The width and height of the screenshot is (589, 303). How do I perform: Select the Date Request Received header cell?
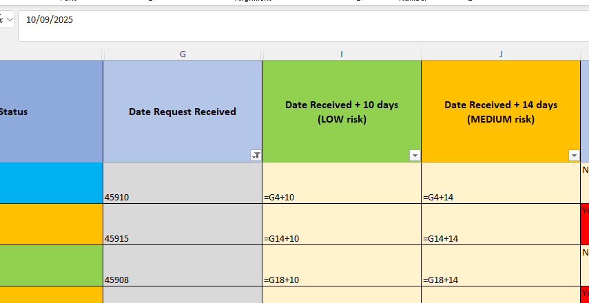point(183,112)
